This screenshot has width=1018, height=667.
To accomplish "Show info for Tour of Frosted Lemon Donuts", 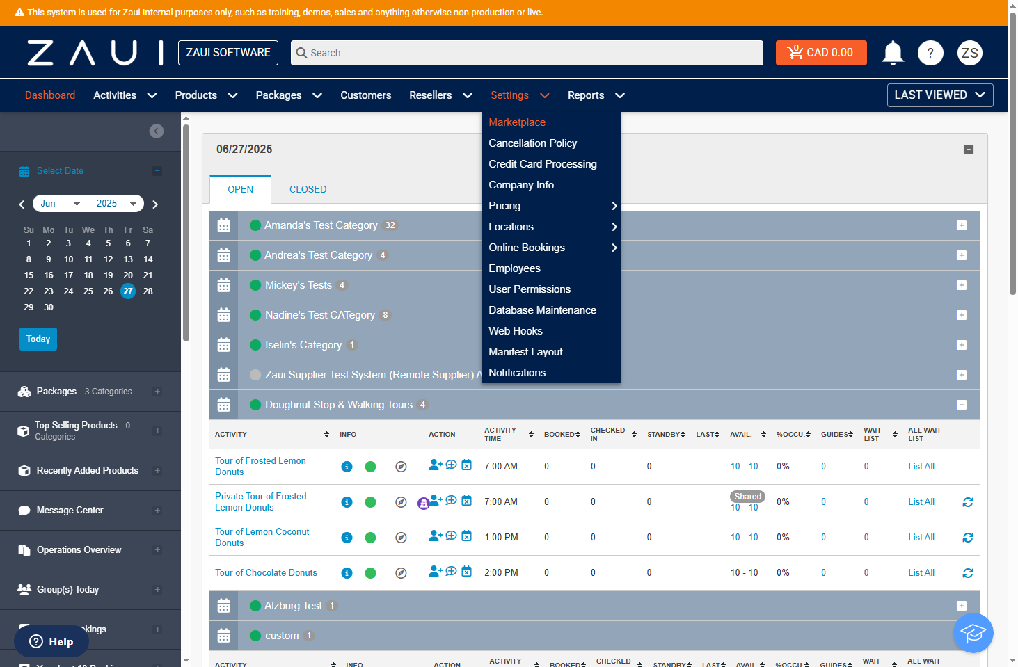I will [x=347, y=467].
